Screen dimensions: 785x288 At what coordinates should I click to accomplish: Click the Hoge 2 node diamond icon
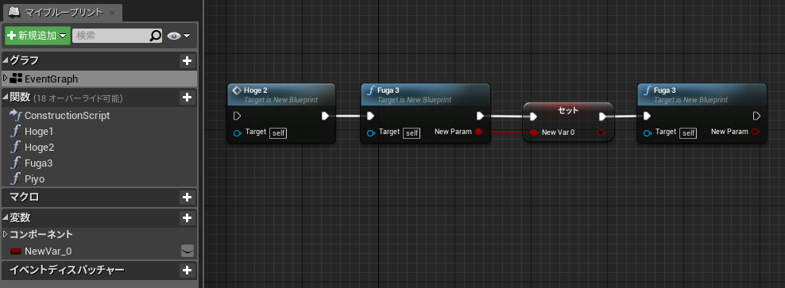[238, 90]
